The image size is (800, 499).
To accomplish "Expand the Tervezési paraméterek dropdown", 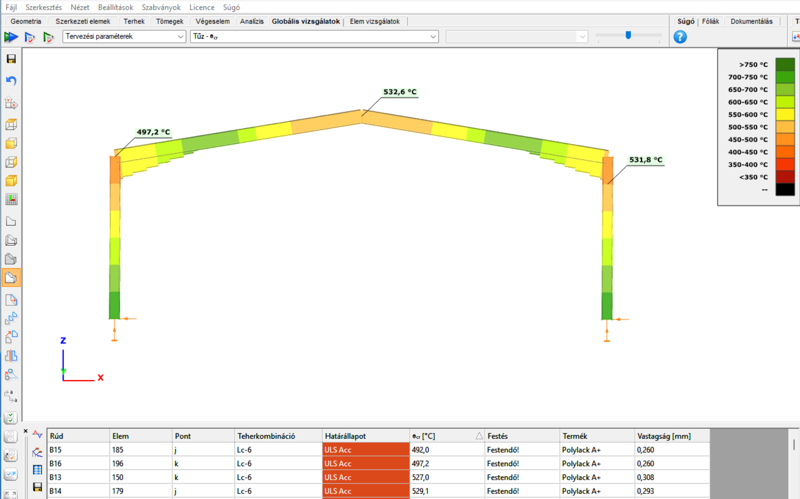I will [x=124, y=37].
